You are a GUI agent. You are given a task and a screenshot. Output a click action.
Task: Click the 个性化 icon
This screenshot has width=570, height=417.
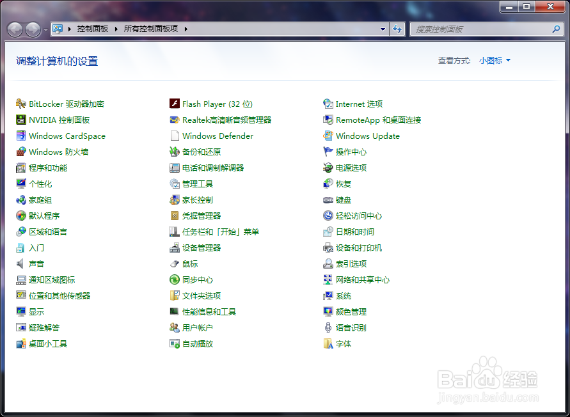point(21,184)
